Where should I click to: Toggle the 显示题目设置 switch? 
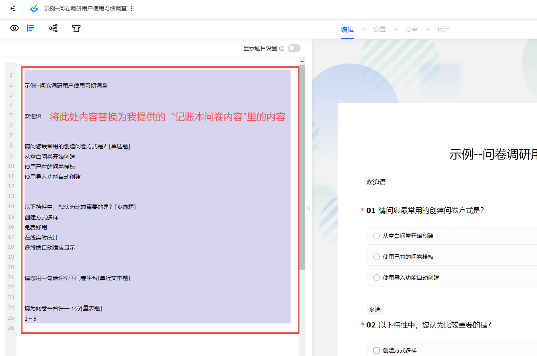click(x=294, y=48)
